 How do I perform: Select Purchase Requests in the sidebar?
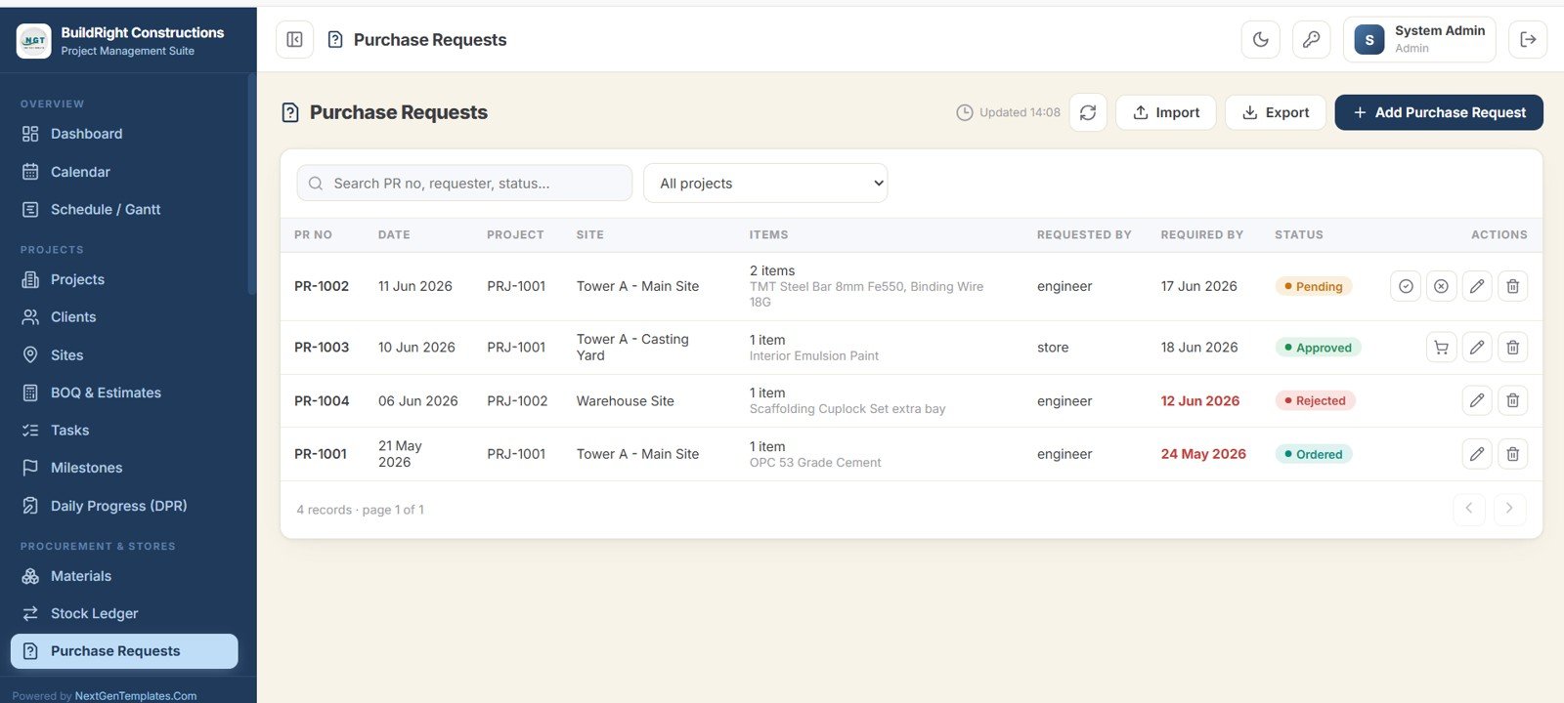124,651
